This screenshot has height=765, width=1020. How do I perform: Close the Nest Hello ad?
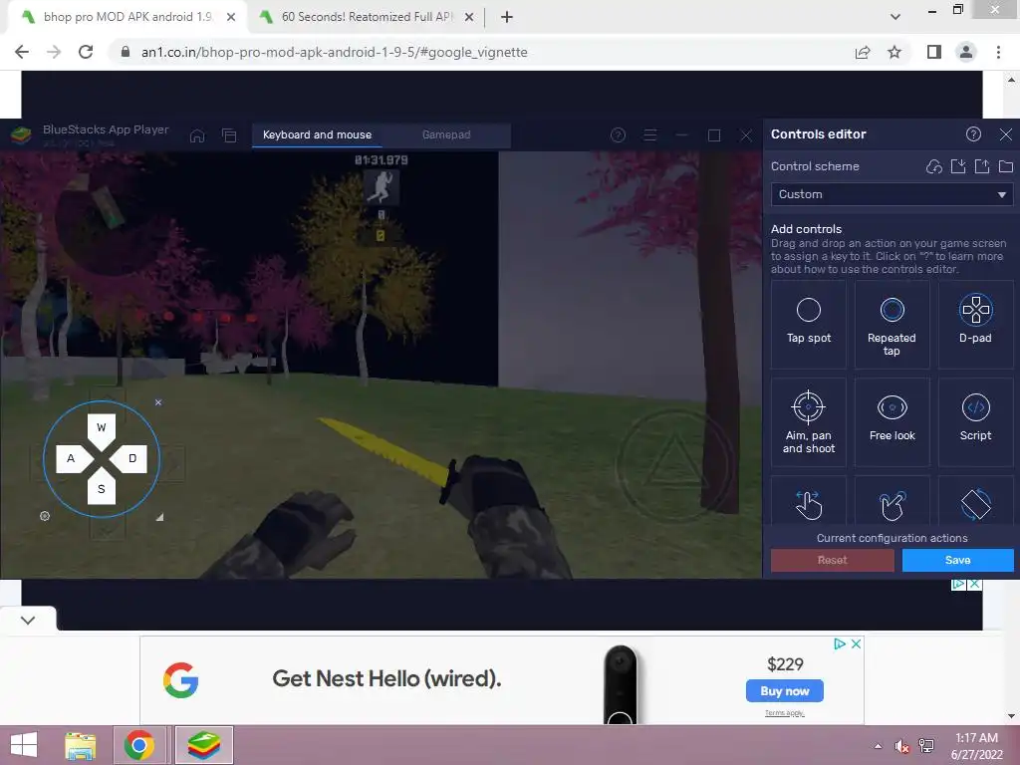pyautogui.click(x=856, y=643)
